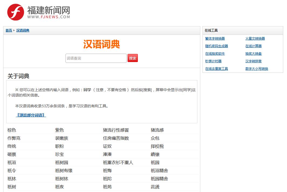
Task: Click inside the 词语查询 search box
Action: point(96,58)
